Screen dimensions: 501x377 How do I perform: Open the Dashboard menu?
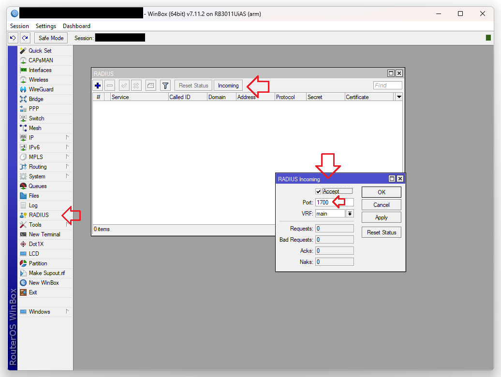pyautogui.click(x=76, y=26)
